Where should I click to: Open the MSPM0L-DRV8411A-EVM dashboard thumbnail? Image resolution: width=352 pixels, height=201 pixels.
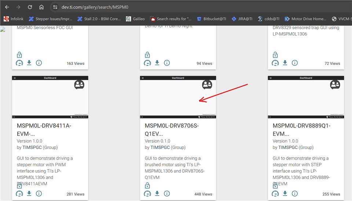pos(50,97)
